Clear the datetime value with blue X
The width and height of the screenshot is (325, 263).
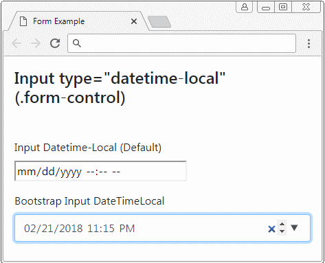click(x=271, y=229)
